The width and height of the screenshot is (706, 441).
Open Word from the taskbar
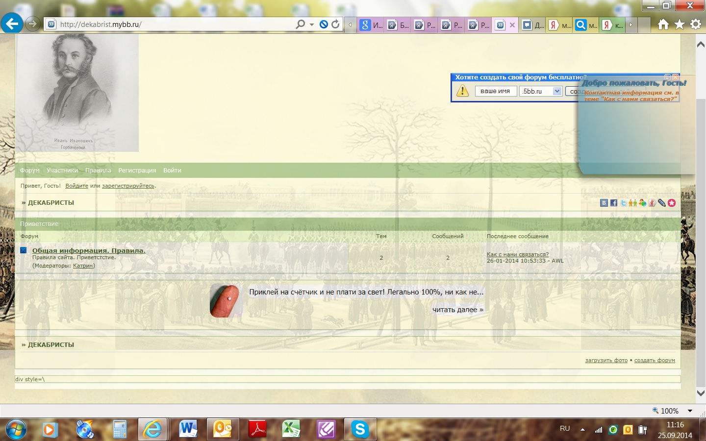[x=187, y=430]
